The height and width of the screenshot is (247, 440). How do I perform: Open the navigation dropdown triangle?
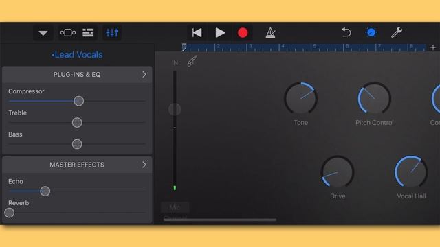(43, 33)
